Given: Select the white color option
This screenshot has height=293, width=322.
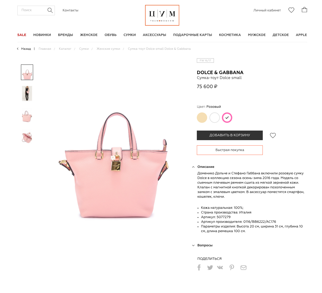Looking at the screenshot, I should pos(215,118).
